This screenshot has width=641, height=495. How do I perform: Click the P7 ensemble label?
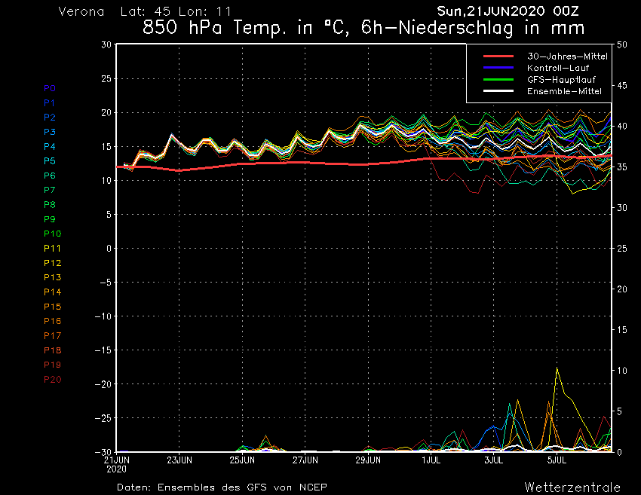pyautogui.click(x=50, y=190)
